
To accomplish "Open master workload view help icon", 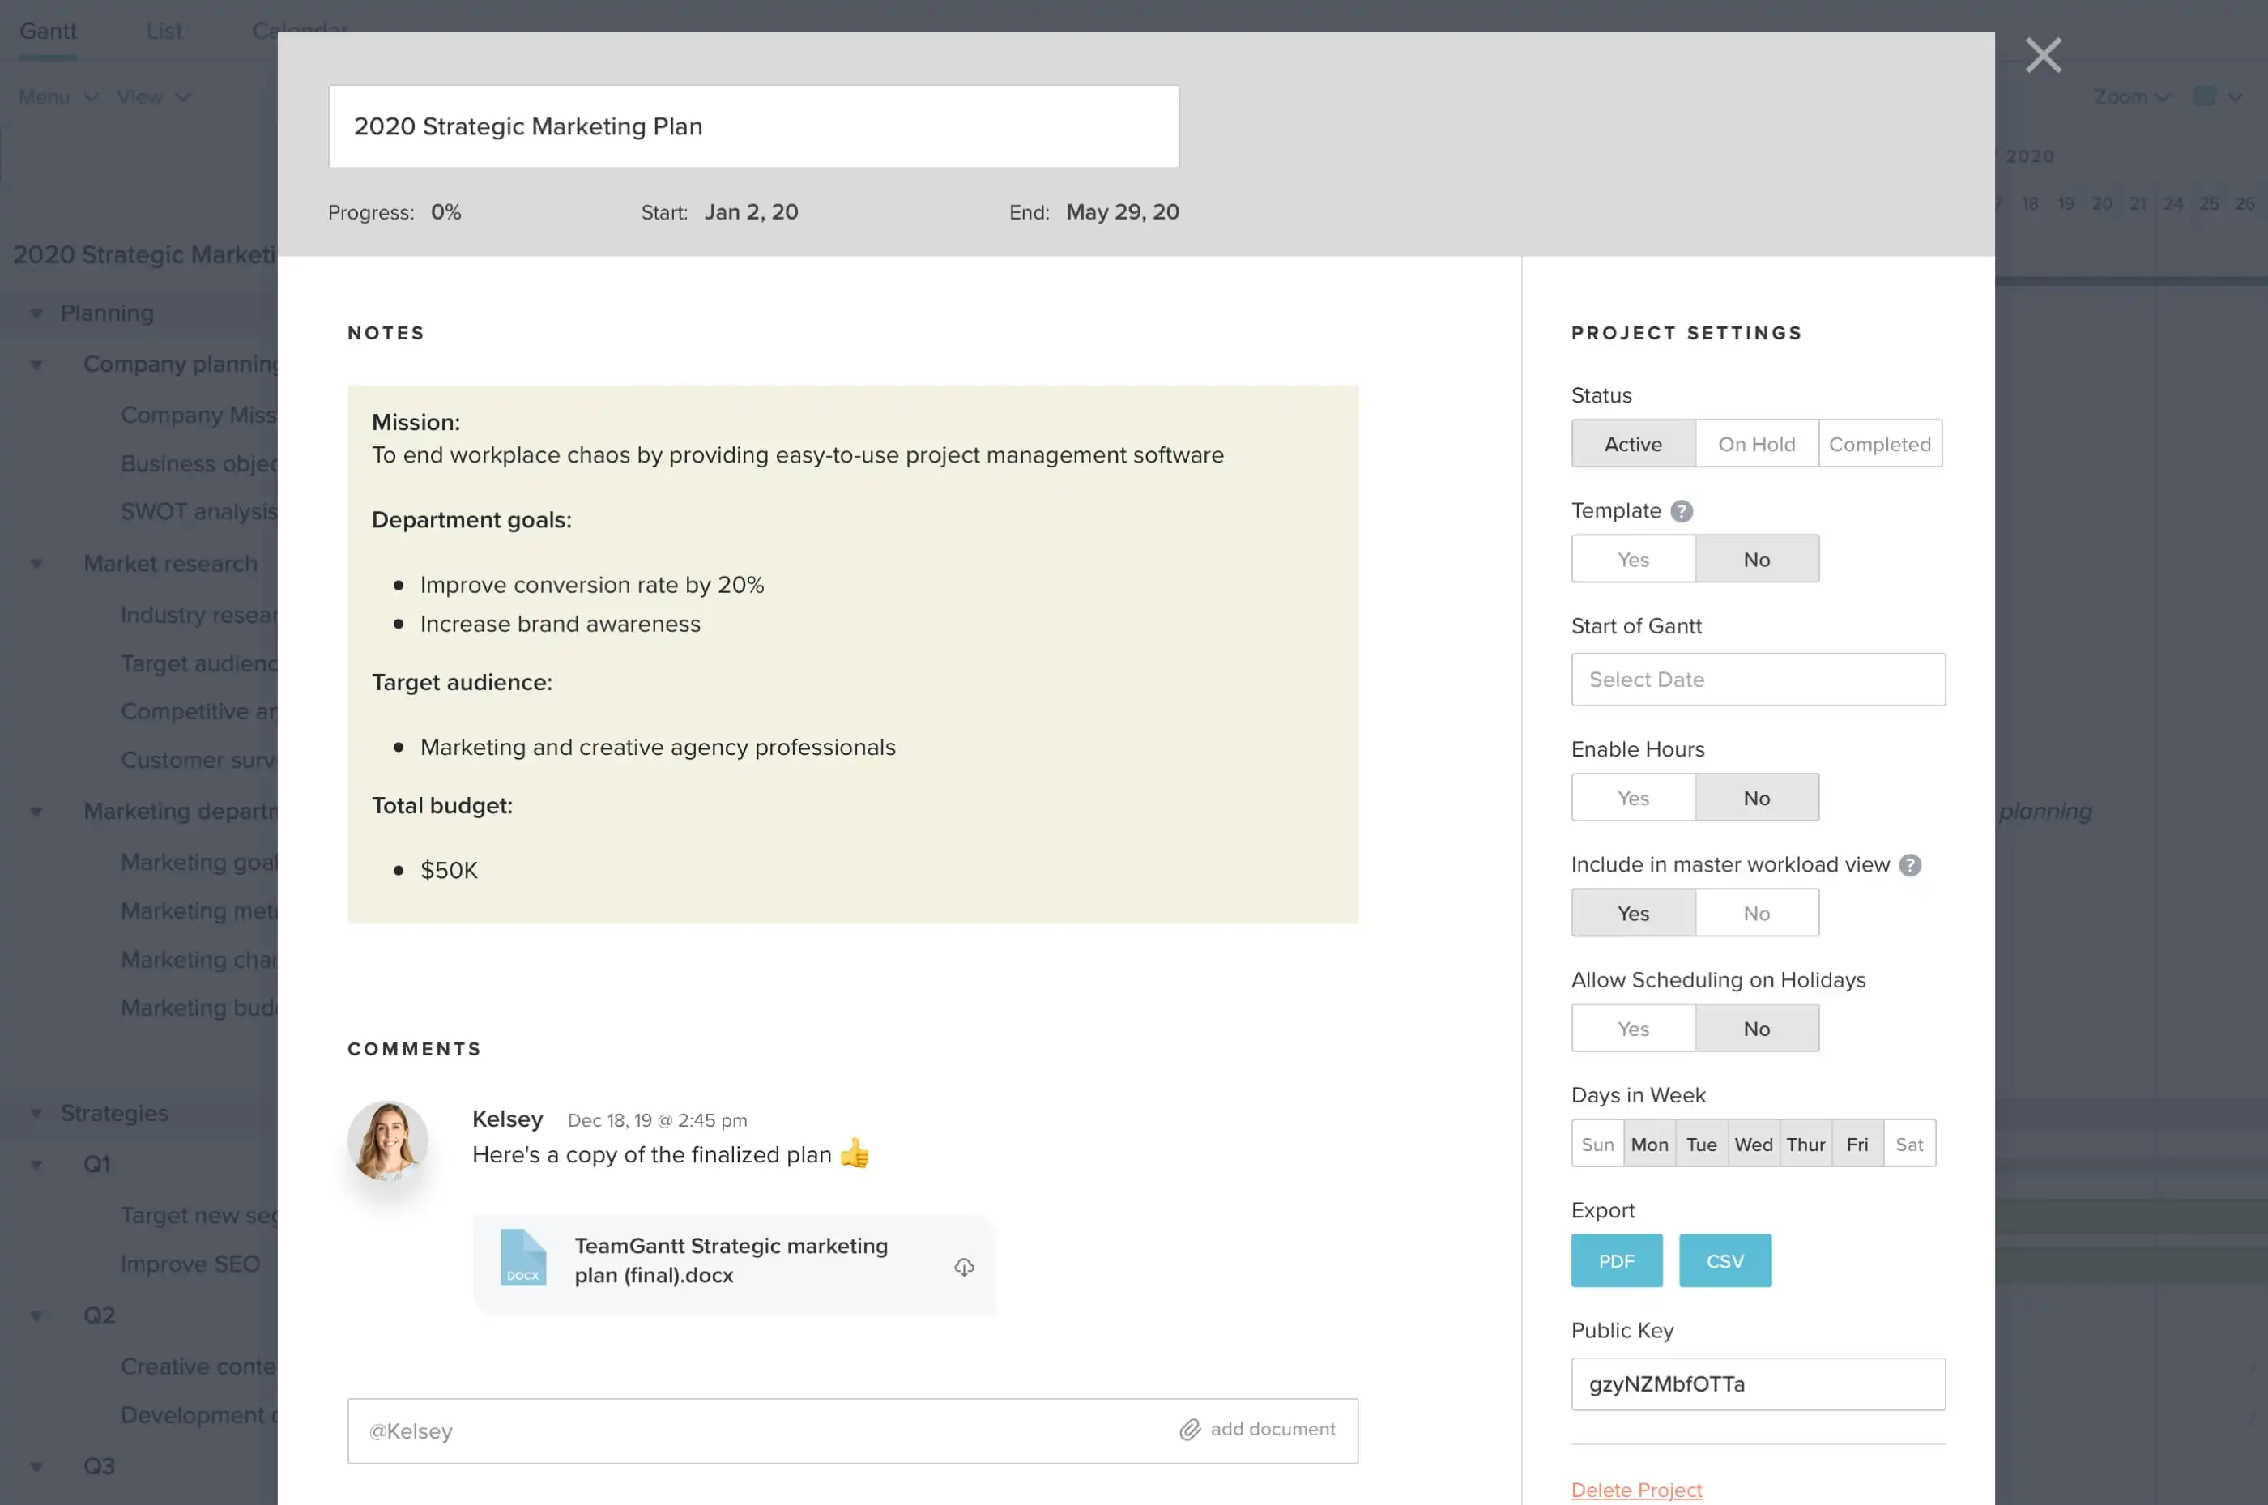I will coord(1910,866).
